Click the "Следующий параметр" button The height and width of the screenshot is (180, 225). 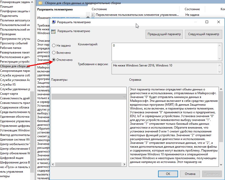204,34
